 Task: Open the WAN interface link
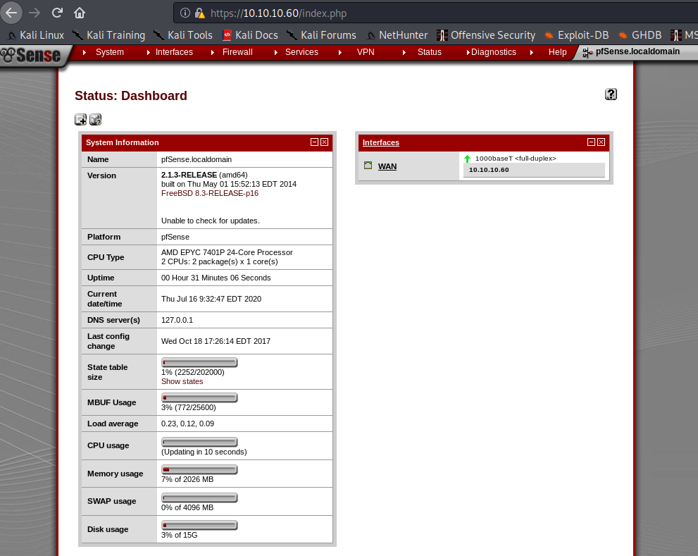(x=387, y=166)
